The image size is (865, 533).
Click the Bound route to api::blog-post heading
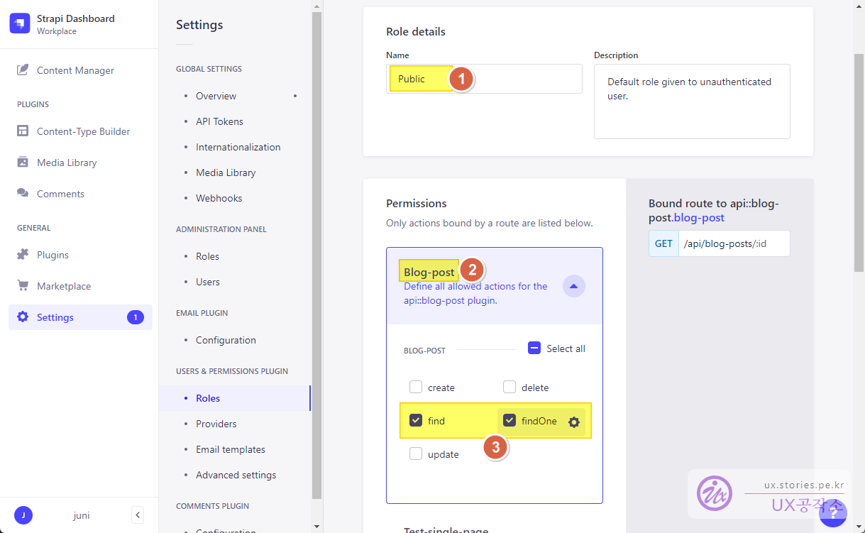714,211
